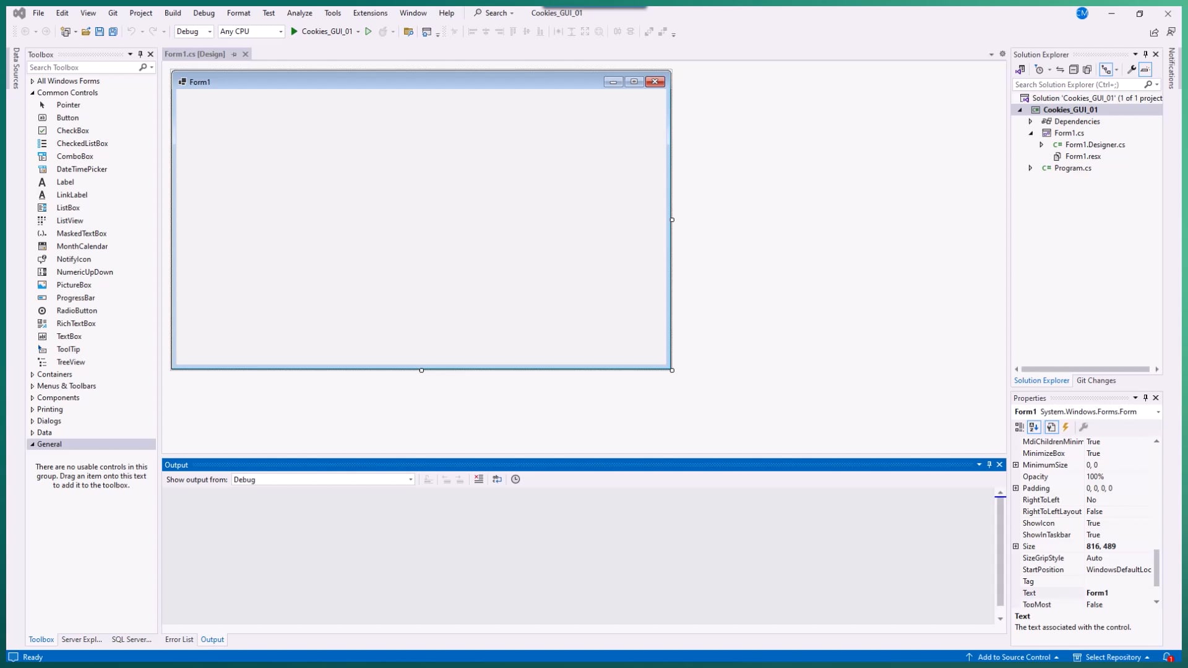Toggle Word Wrap in the Output panel
The width and height of the screenshot is (1188, 668).
pos(497,479)
